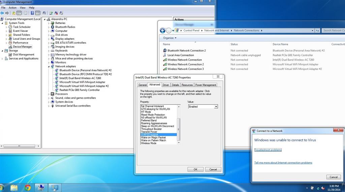Click Device Manager in left console tree

pyautogui.click(x=23, y=46)
